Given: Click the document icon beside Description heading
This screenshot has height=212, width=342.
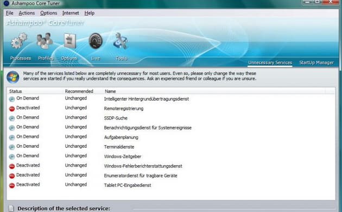Looking at the screenshot, I should 11,209.
